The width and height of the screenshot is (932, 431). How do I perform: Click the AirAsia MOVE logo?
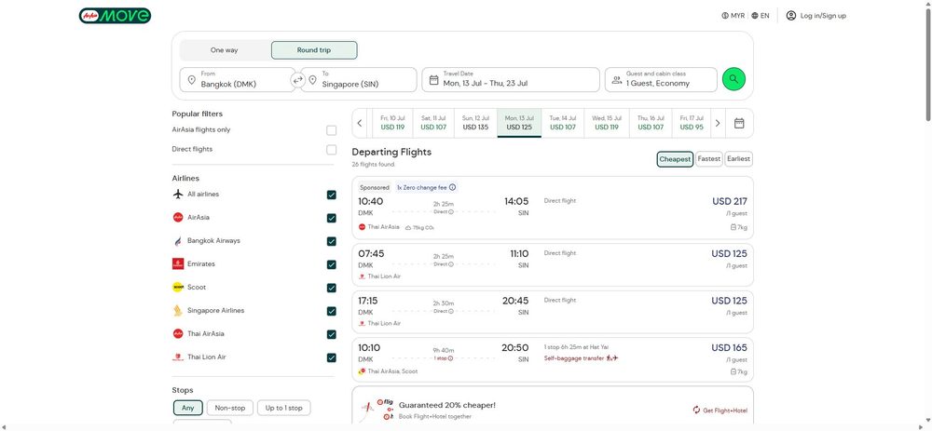115,16
